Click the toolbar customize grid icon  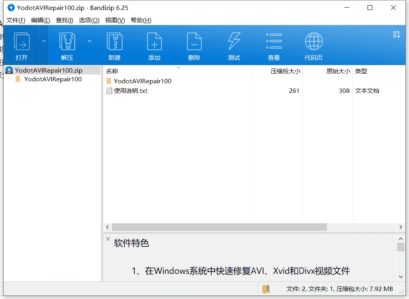(x=396, y=34)
